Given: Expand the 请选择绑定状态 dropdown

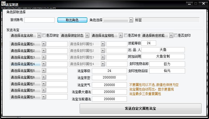Looking at the screenshot, I should (x=87, y=35).
